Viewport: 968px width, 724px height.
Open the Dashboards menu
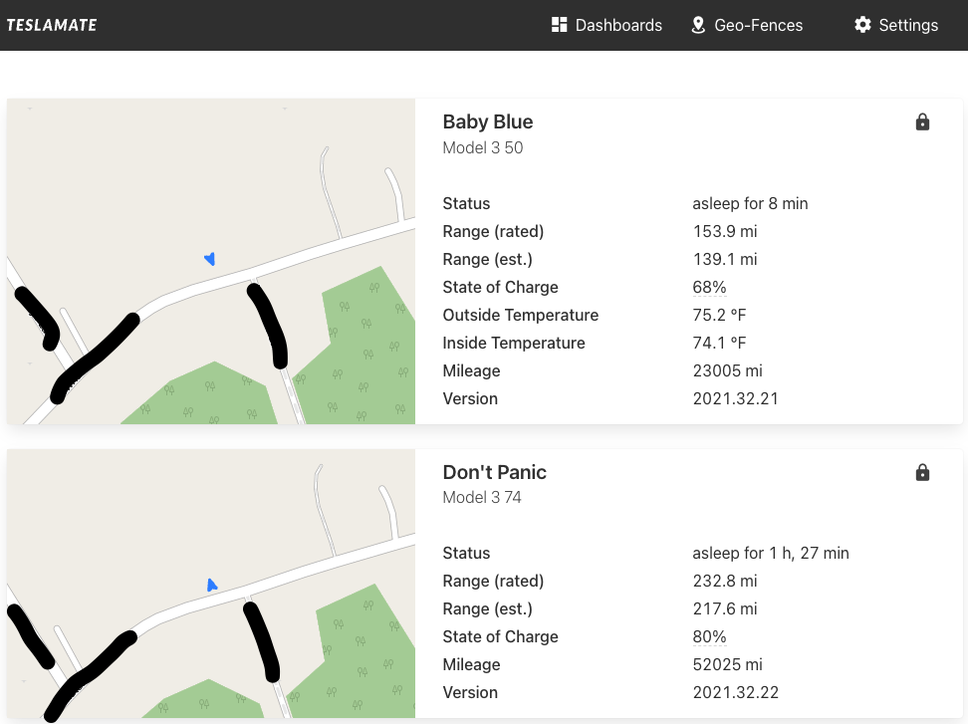pyautogui.click(x=606, y=25)
